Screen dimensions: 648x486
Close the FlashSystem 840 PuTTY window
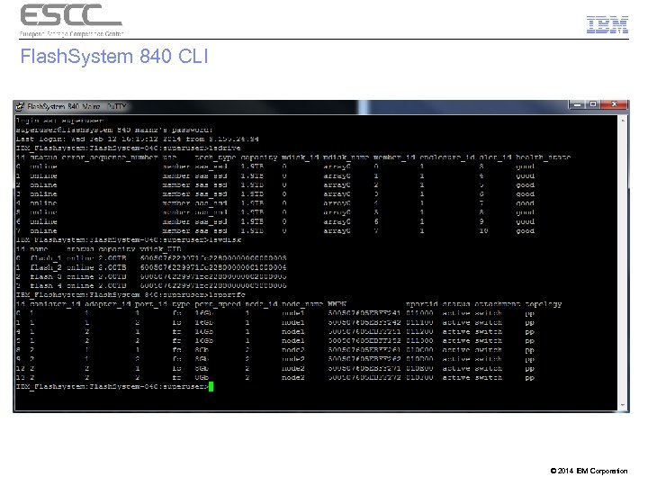point(614,105)
